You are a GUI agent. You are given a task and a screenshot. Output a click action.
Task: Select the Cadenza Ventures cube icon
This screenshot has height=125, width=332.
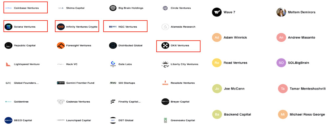coord(61,102)
